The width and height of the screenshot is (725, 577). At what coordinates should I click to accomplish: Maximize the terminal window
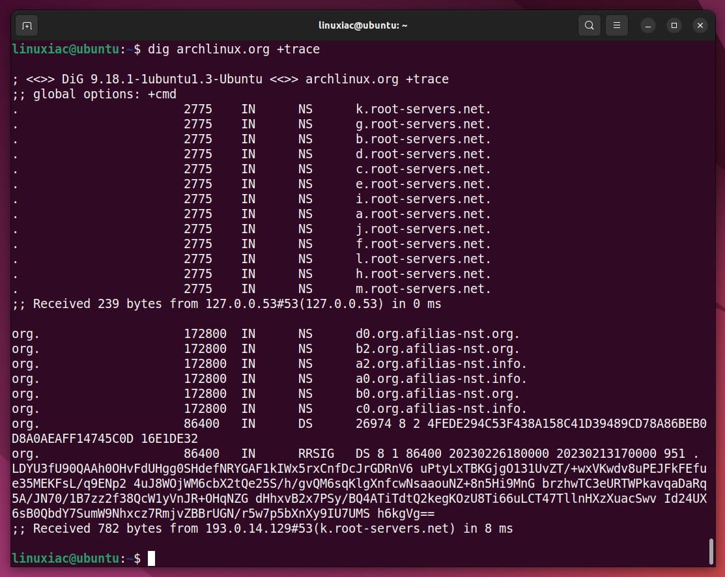coord(674,25)
